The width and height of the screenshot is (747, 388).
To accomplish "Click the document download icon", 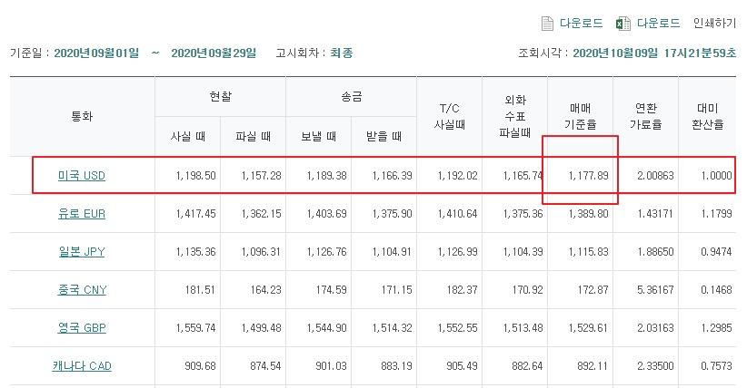I will (x=547, y=24).
